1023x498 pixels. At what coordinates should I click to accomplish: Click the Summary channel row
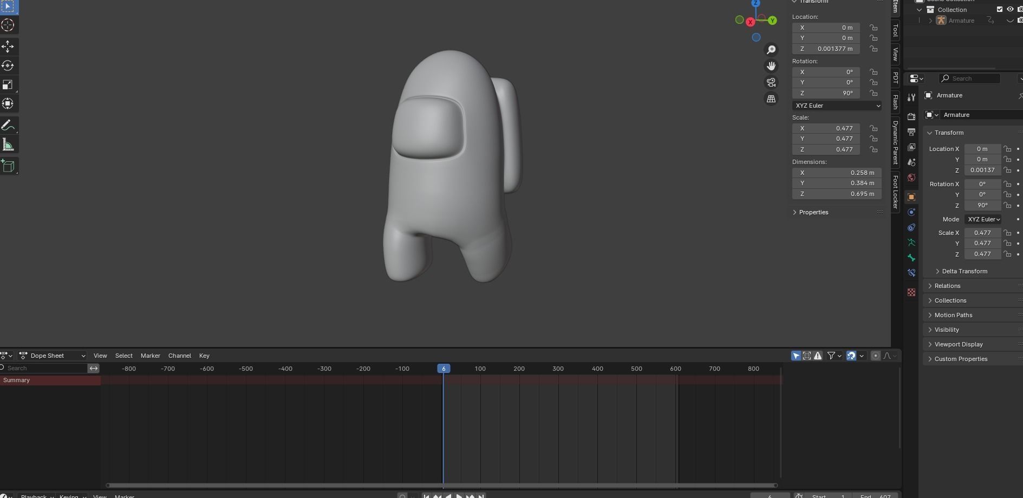50,381
